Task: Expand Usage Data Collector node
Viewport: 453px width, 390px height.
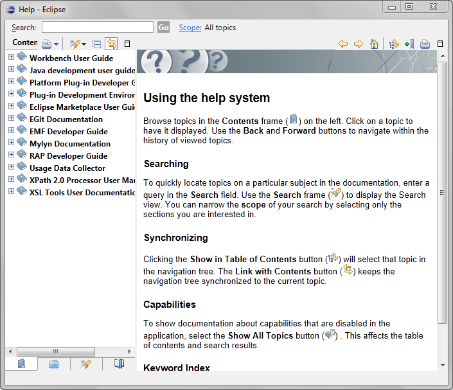Action: pyautogui.click(x=11, y=166)
